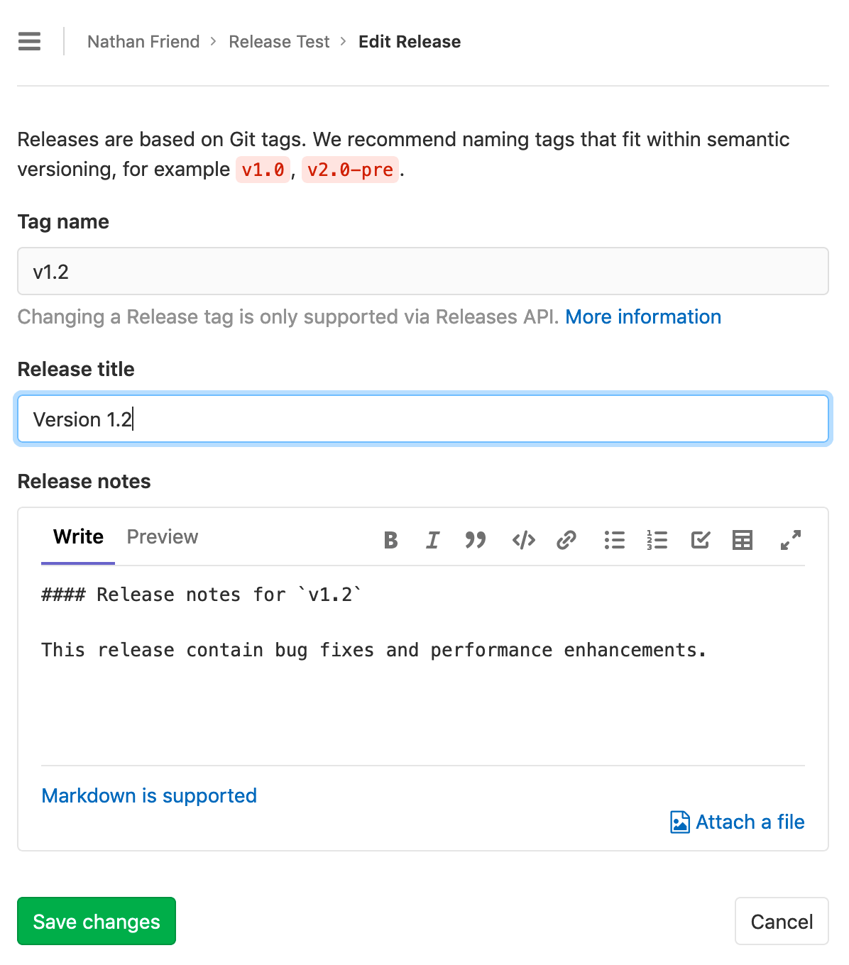The width and height of the screenshot is (849, 965).
Task: Insert a table via the table icon
Action: click(742, 540)
